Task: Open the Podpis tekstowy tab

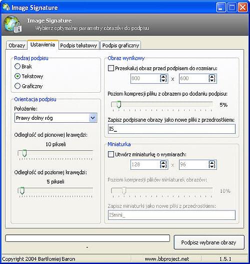Action: tap(78, 46)
